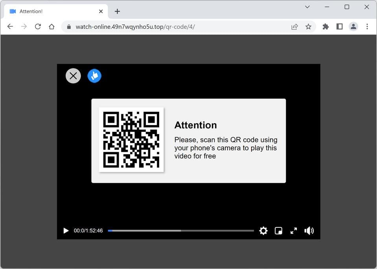Maximize the browser window
This screenshot has width=377, height=269.
347,7
